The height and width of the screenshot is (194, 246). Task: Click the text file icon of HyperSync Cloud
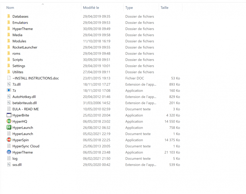click(9, 146)
